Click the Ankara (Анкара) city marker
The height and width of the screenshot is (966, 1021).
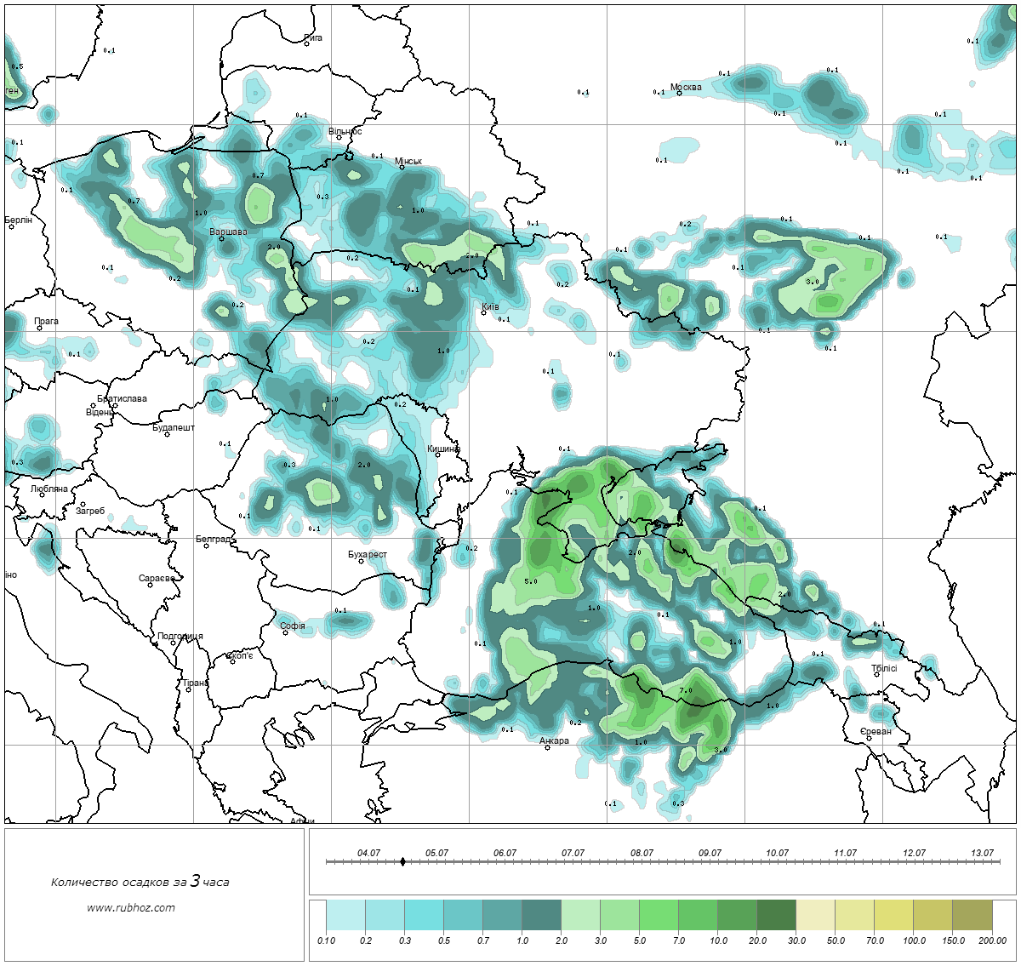547,747
